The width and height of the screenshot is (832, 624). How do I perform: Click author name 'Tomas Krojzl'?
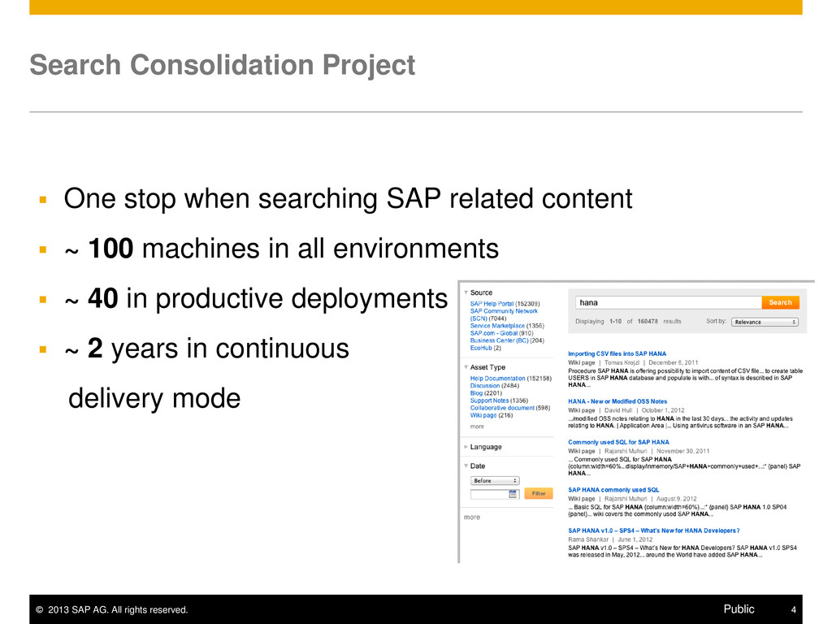click(622, 363)
